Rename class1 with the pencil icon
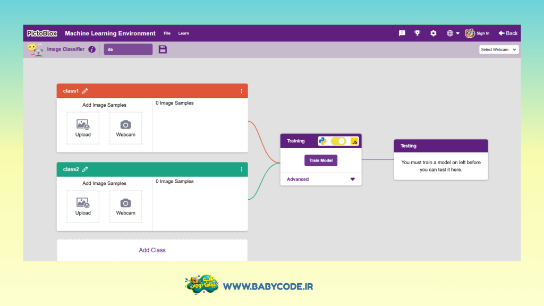The width and height of the screenshot is (544, 306). pos(85,91)
